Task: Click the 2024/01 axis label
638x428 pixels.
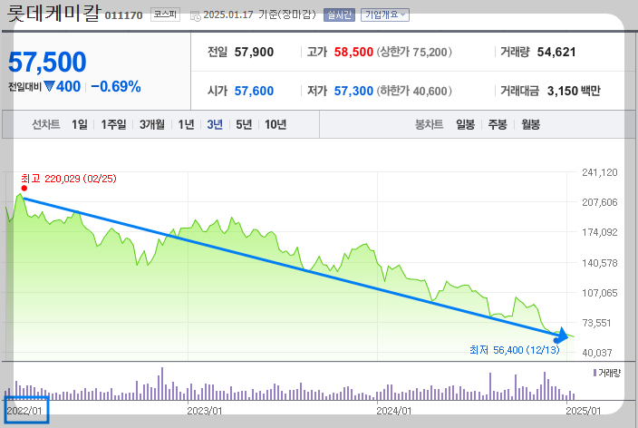Action: pyautogui.click(x=394, y=411)
